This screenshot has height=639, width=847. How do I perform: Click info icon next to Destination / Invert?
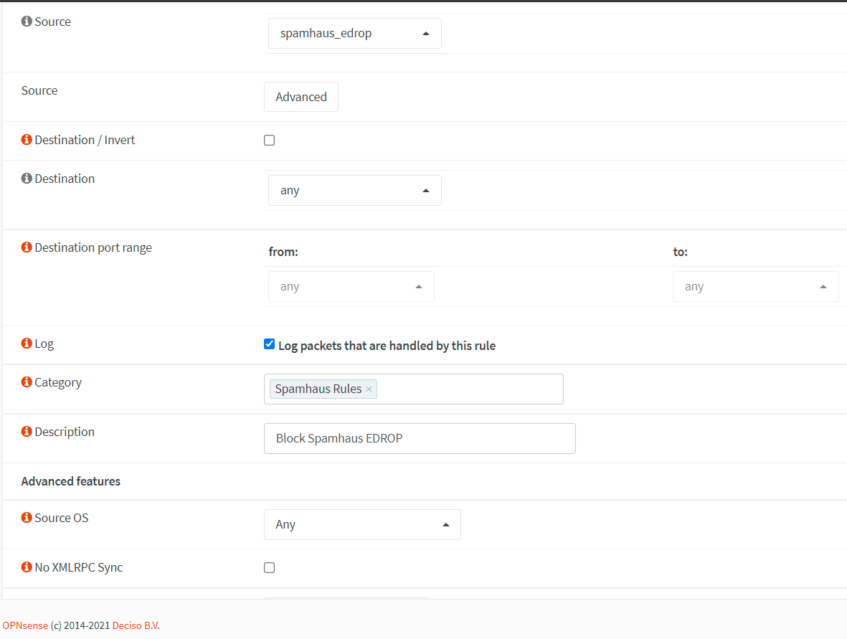[27, 140]
